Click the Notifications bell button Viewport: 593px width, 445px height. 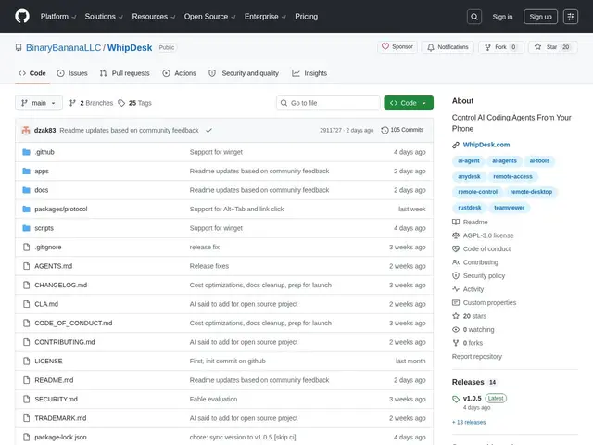(x=448, y=47)
